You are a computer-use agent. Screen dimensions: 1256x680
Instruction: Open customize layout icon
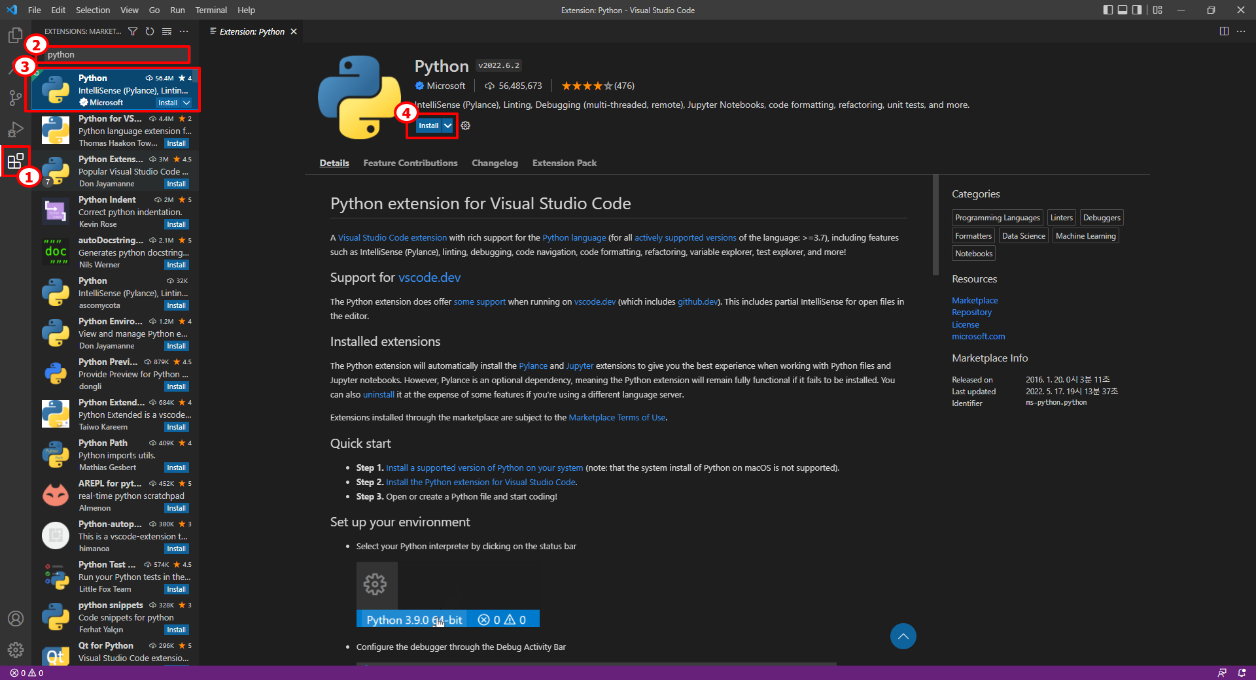tap(1158, 10)
